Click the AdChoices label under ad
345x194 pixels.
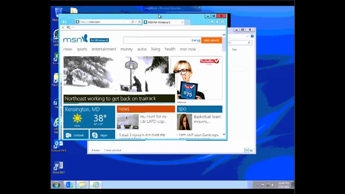click(181, 102)
